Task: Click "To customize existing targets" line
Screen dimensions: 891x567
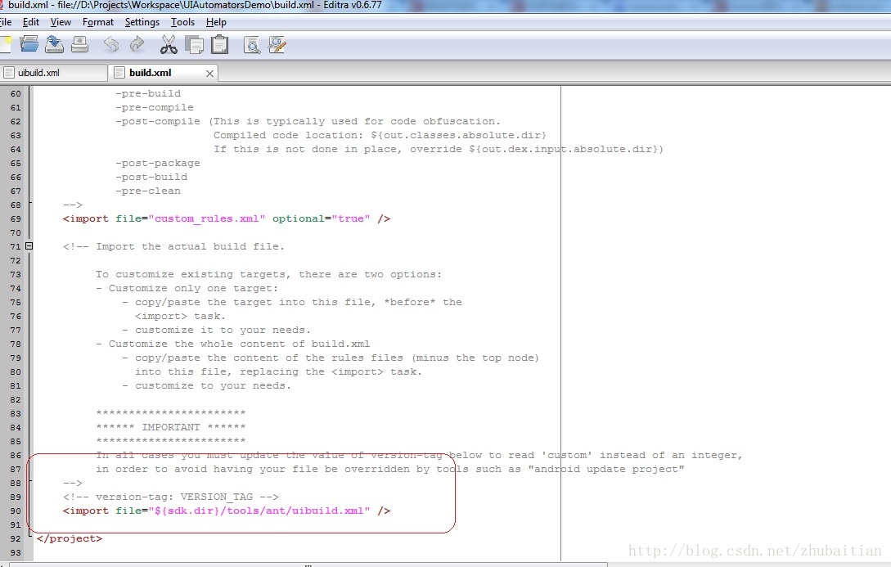Action: point(268,274)
